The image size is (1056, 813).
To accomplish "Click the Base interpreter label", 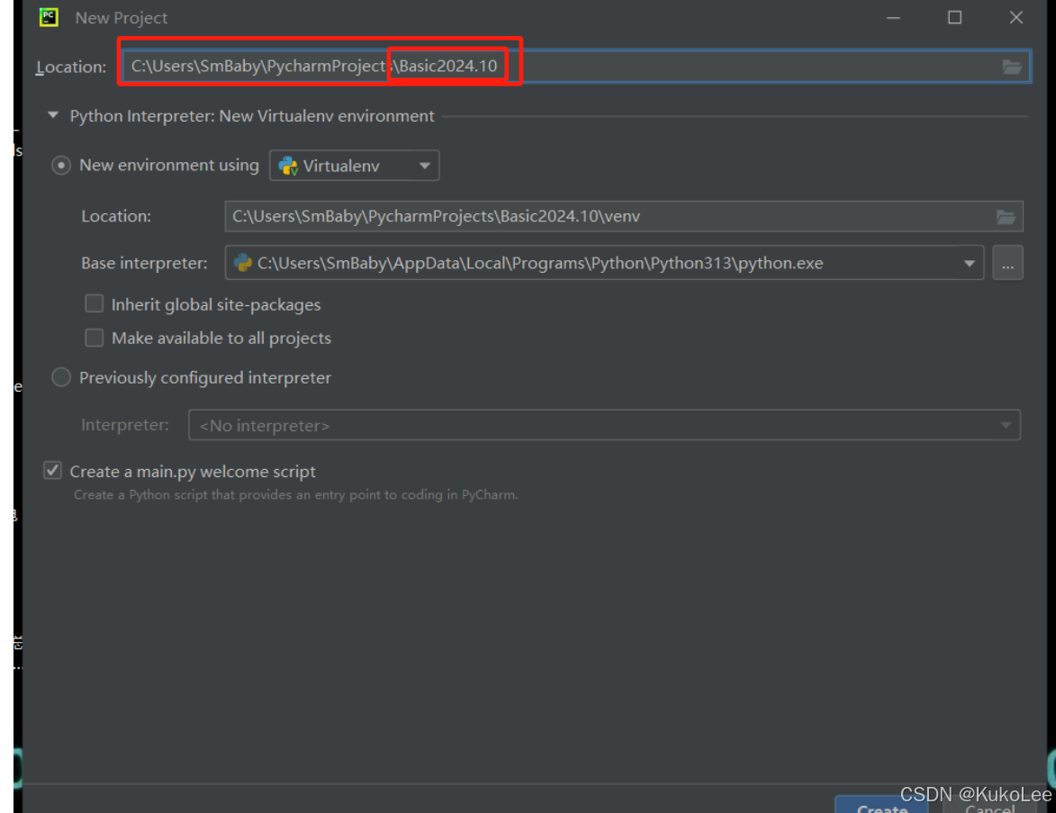I will [x=144, y=264].
